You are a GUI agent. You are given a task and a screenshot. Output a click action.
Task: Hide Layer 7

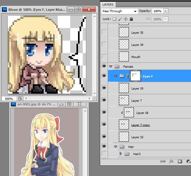pos(104,100)
